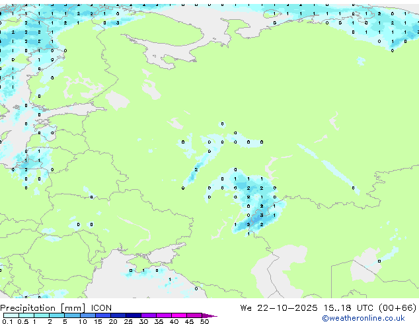Click the '[mm]' unit label
This screenshot has height=324, width=419.
click(x=73, y=308)
